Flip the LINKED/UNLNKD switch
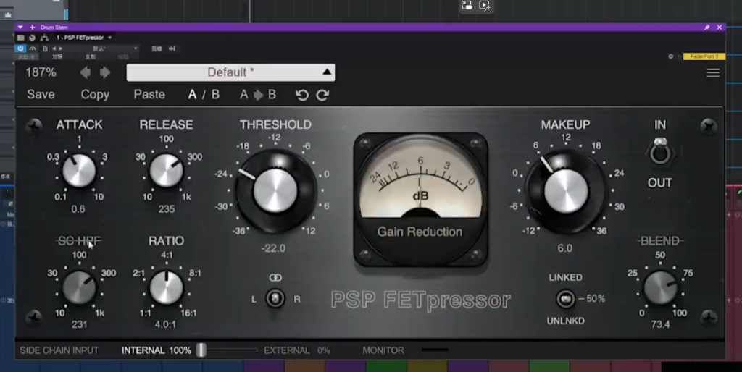The image size is (742, 372). [565, 299]
